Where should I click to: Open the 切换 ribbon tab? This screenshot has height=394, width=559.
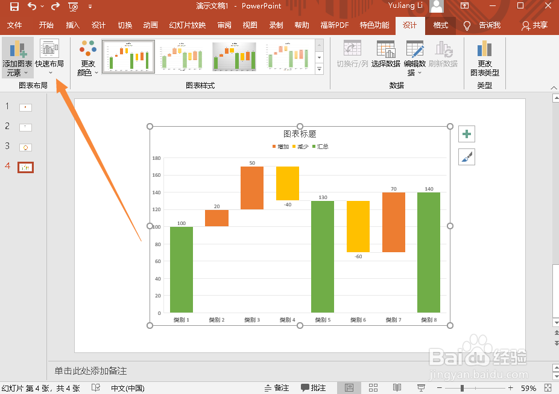point(125,25)
